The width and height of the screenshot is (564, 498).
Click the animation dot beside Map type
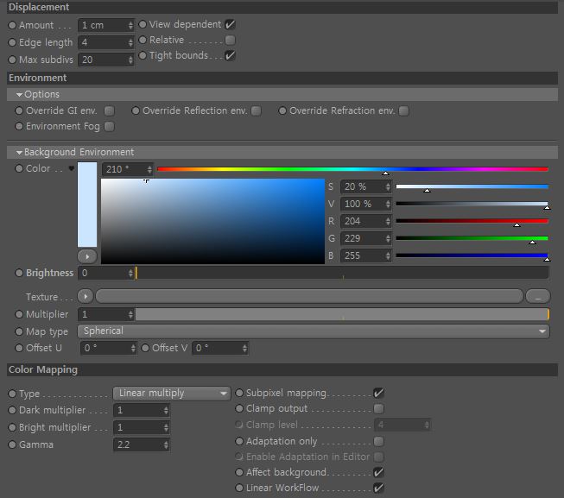(19, 331)
